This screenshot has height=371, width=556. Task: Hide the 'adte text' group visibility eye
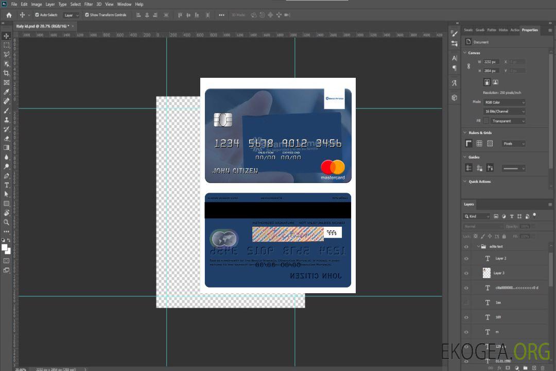pos(466,246)
